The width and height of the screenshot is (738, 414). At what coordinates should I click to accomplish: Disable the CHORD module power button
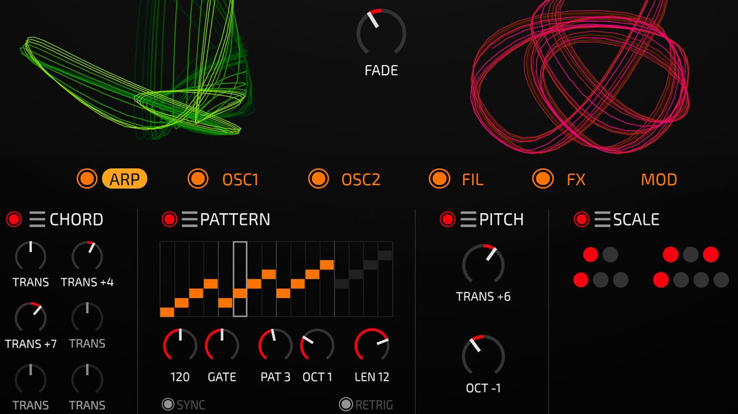(14, 219)
